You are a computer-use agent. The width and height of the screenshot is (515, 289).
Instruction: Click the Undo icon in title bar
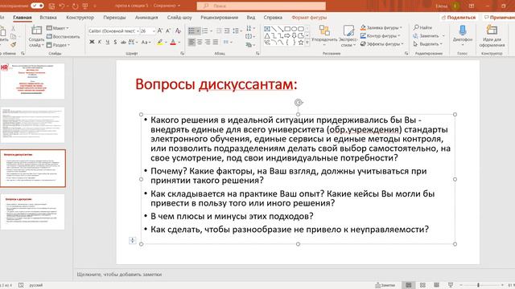(62, 6)
